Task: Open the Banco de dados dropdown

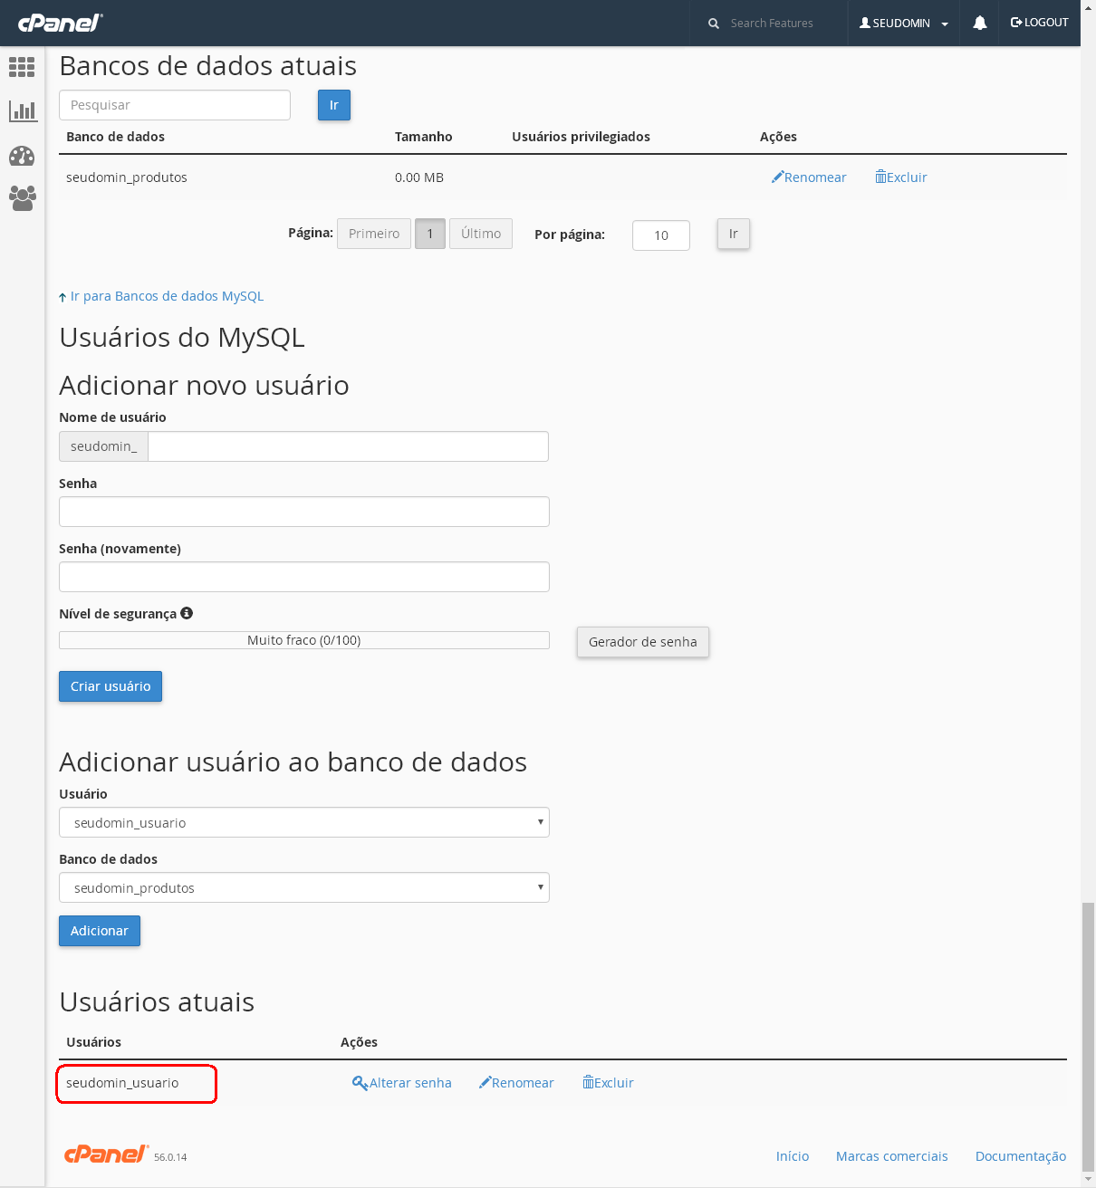Action: [x=304, y=888]
